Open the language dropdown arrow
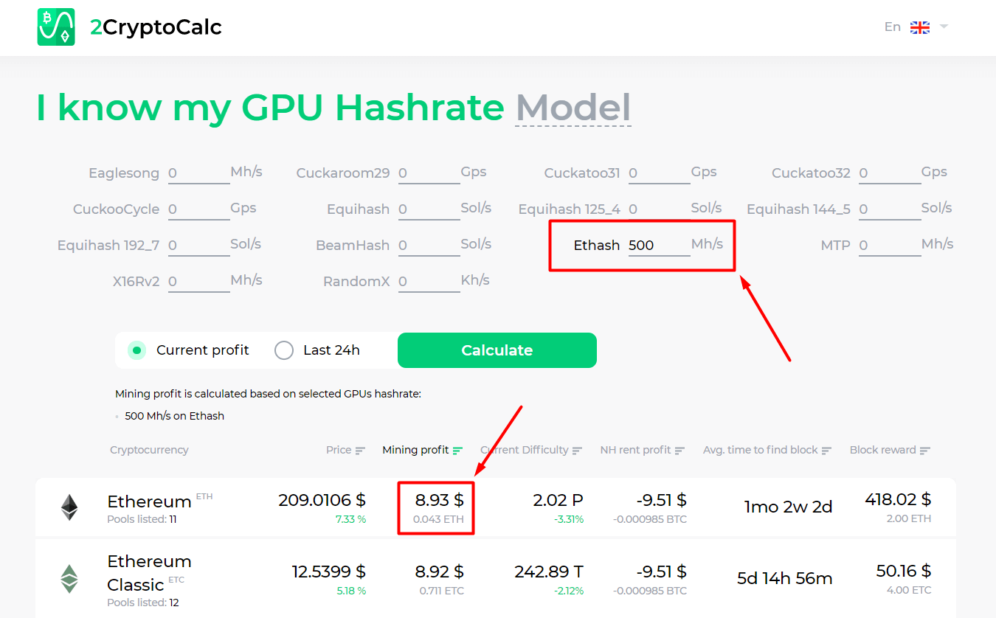 (944, 27)
